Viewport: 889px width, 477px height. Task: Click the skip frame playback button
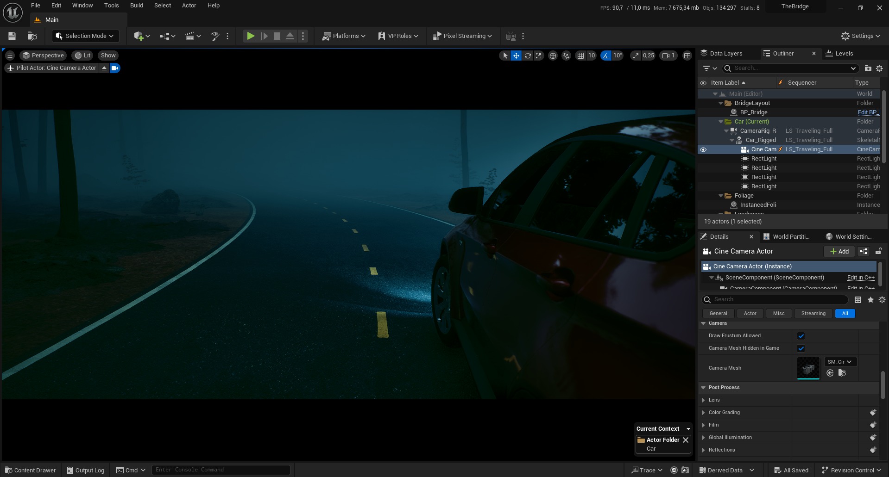click(x=264, y=36)
